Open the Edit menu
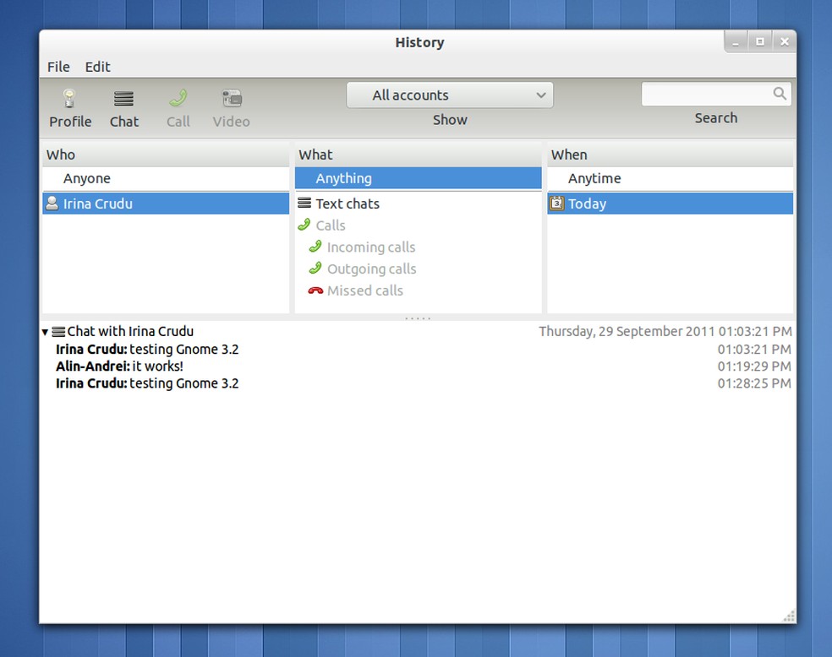832x657 pixels. (97, 67)
